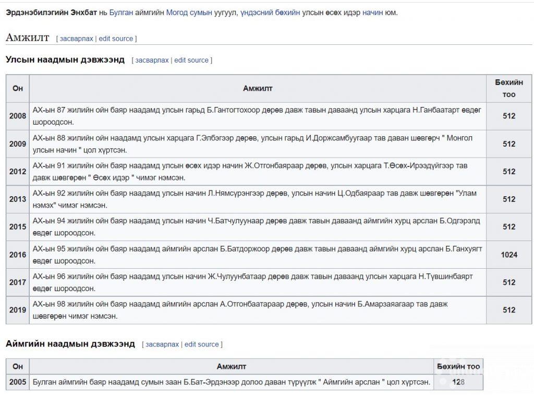Click засварлах beside the Амжилт heading

(76, 39)
